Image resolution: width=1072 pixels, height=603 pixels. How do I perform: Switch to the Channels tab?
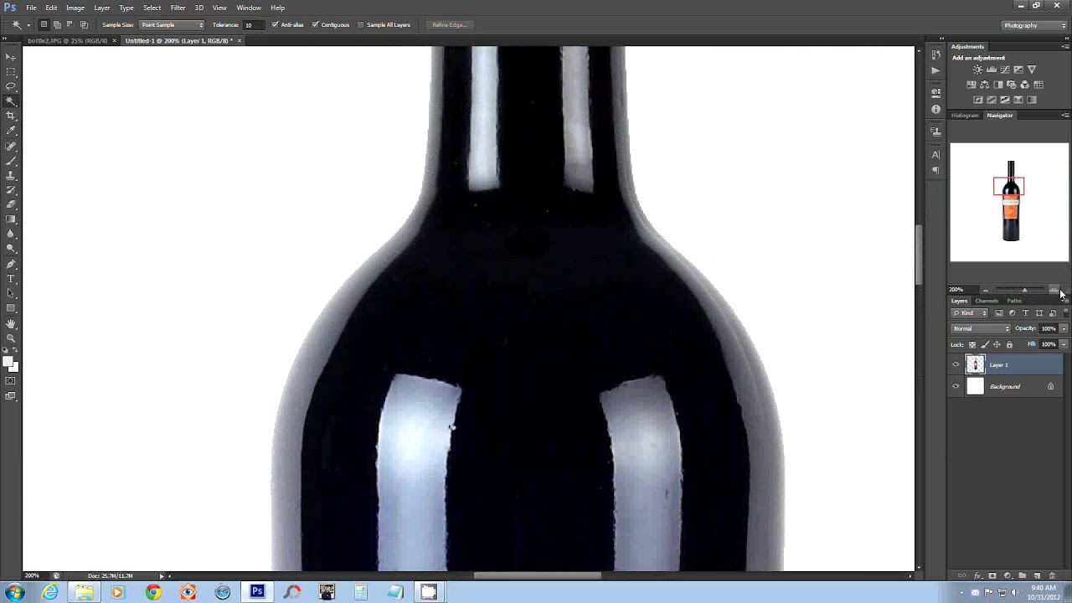987,301
